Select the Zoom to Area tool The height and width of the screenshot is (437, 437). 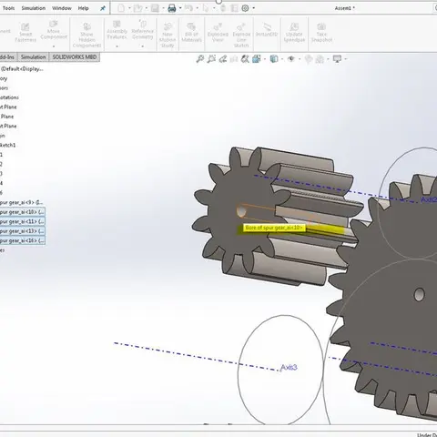[x=211, y=59]
